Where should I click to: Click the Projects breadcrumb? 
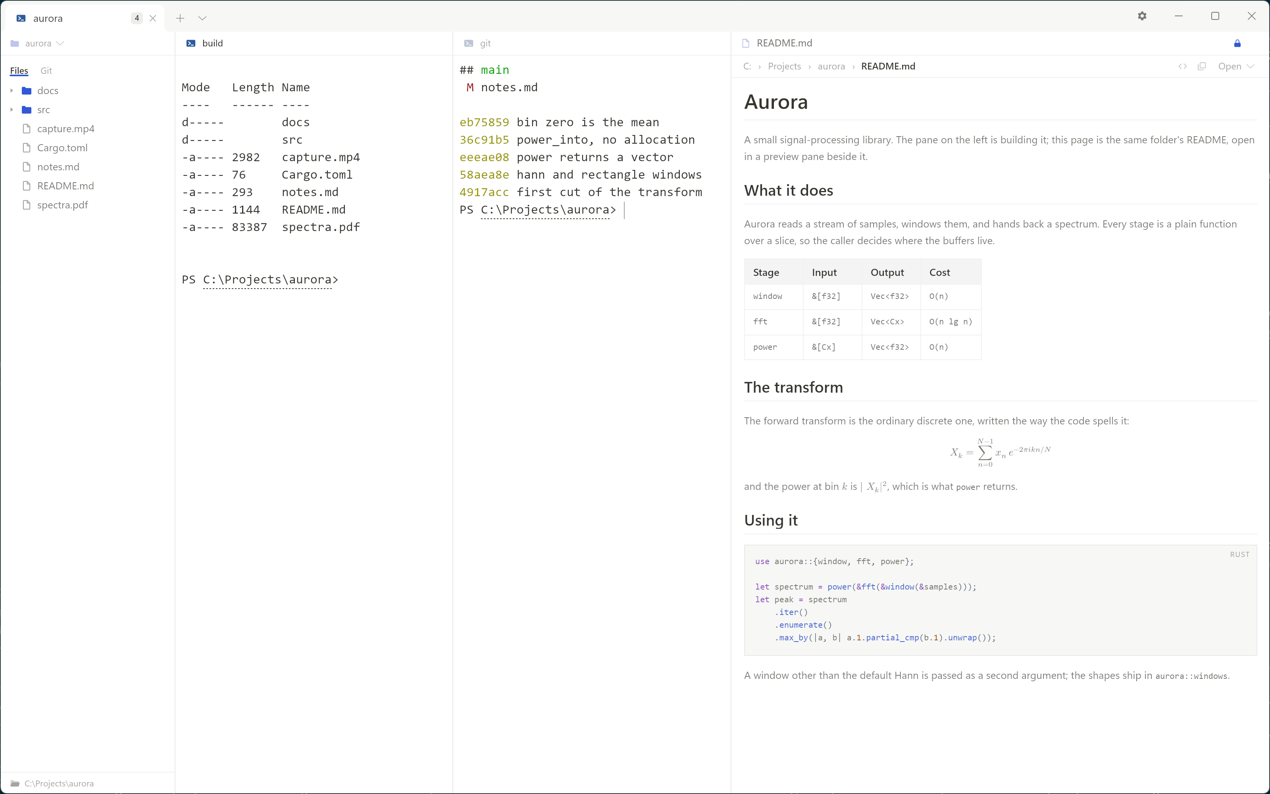[x=784, y=66]
